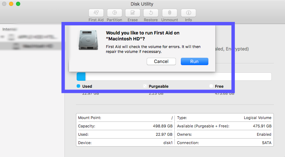Click the dialog heading about running First Aid
Screen dimensions: 285x157
point(143,36)
